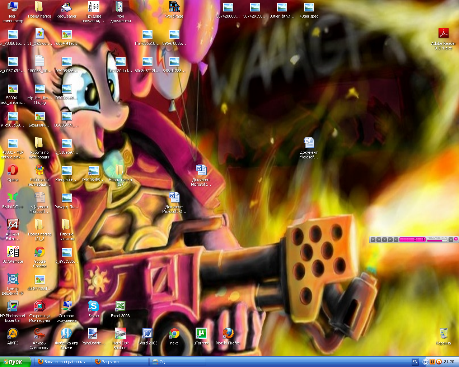Launch Google Chrome from the desktop
Viewport: 459px width, 367px height.
pyautogui.click(x=39, y=257)
